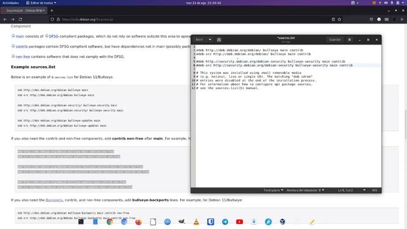Go back in Firefox
The width and height of the screenshot is (407, 229).
[x=5, y=19]
